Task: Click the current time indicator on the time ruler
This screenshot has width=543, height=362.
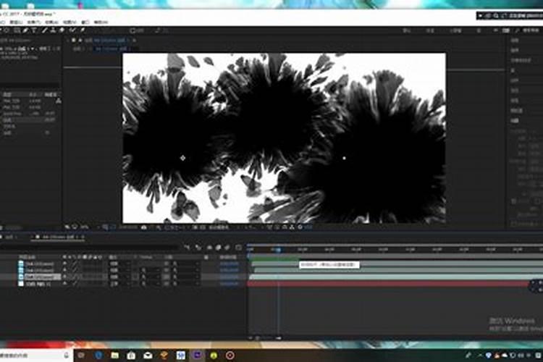Action: click(278, 249)
